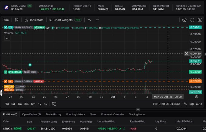
Task: Click the -0.08 realized PnL value
Action: (133, 129)
